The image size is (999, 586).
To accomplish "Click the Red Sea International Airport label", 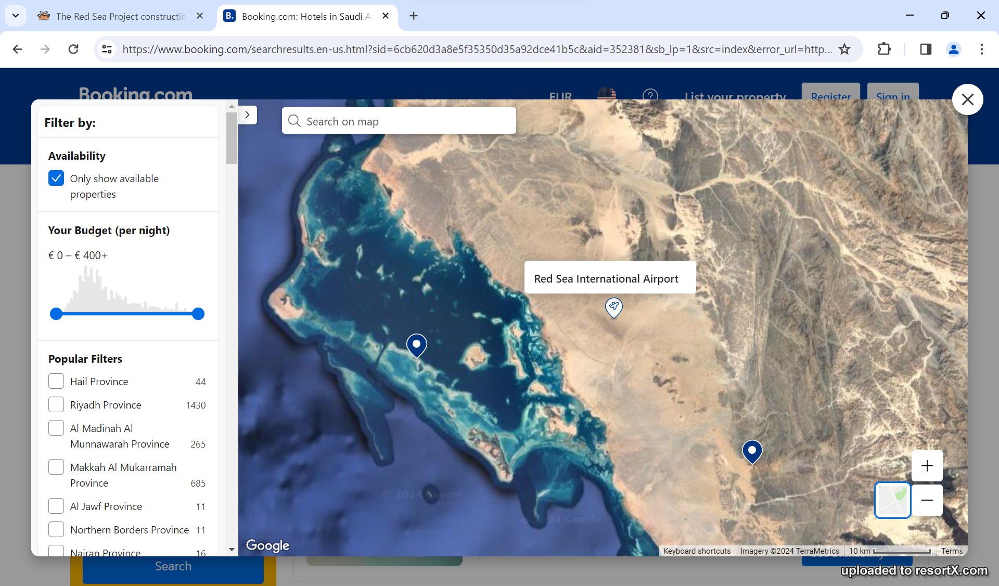I will (x=610, y=278).
